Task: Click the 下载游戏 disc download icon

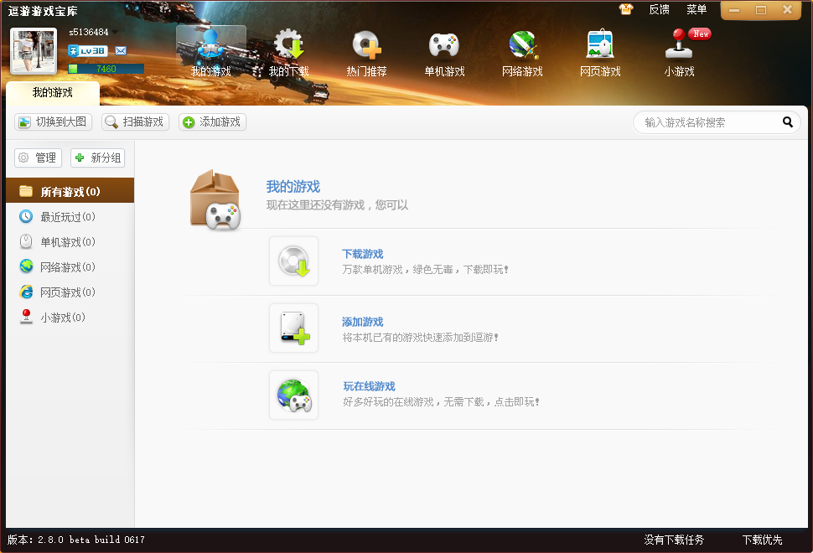Action: 293,261
